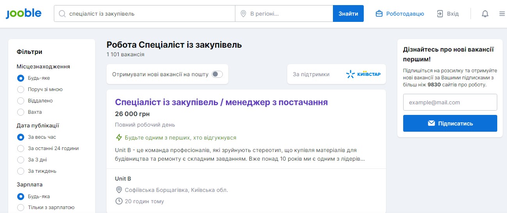Image resolution: width=507 pixels, height=213 pixels.
Task: Click the search magnifier icon
Action: click(62, 14)
